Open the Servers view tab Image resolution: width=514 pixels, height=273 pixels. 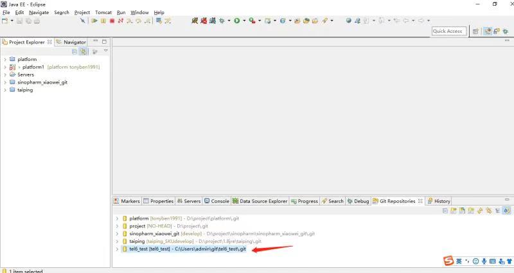(189, 201)
